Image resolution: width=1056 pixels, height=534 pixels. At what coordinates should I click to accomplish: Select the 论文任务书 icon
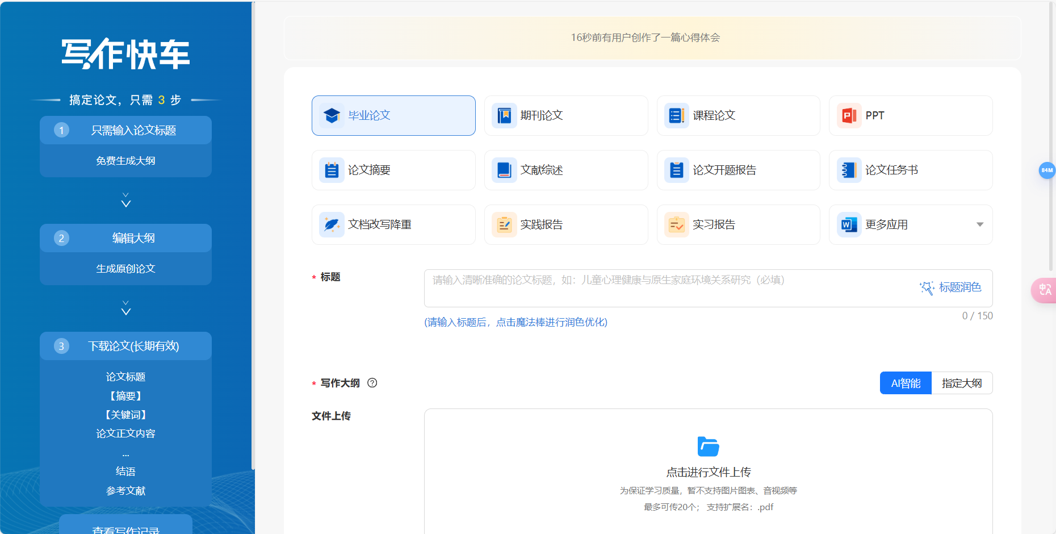click(x=848, y=170)
